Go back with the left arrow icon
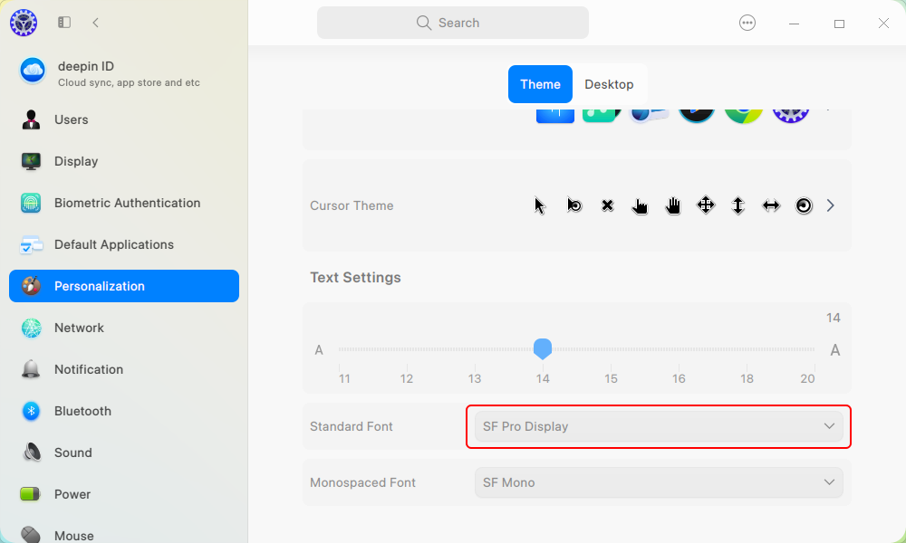 tap(95, 23)
